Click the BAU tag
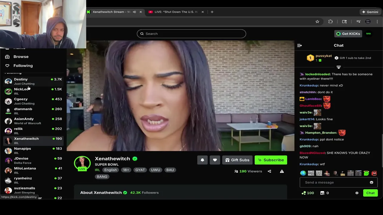 pos(170,170)
